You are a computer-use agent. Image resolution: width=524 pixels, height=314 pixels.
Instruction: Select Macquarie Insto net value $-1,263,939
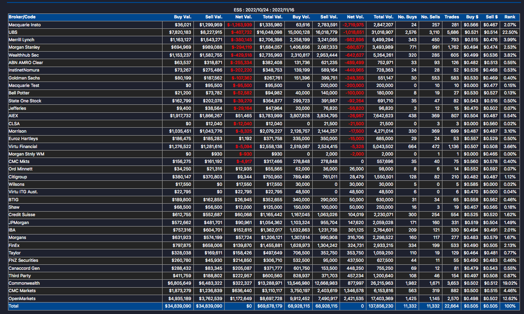pos(240,25)
